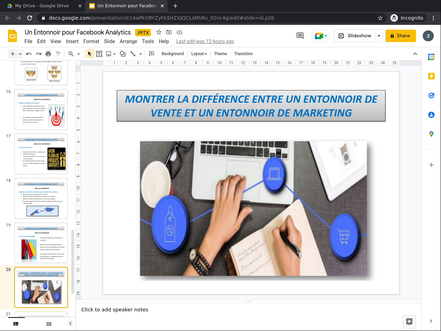Select slide 18 thumbnail
The height and width of the screenshot is (331, 441).
(41, 198)
